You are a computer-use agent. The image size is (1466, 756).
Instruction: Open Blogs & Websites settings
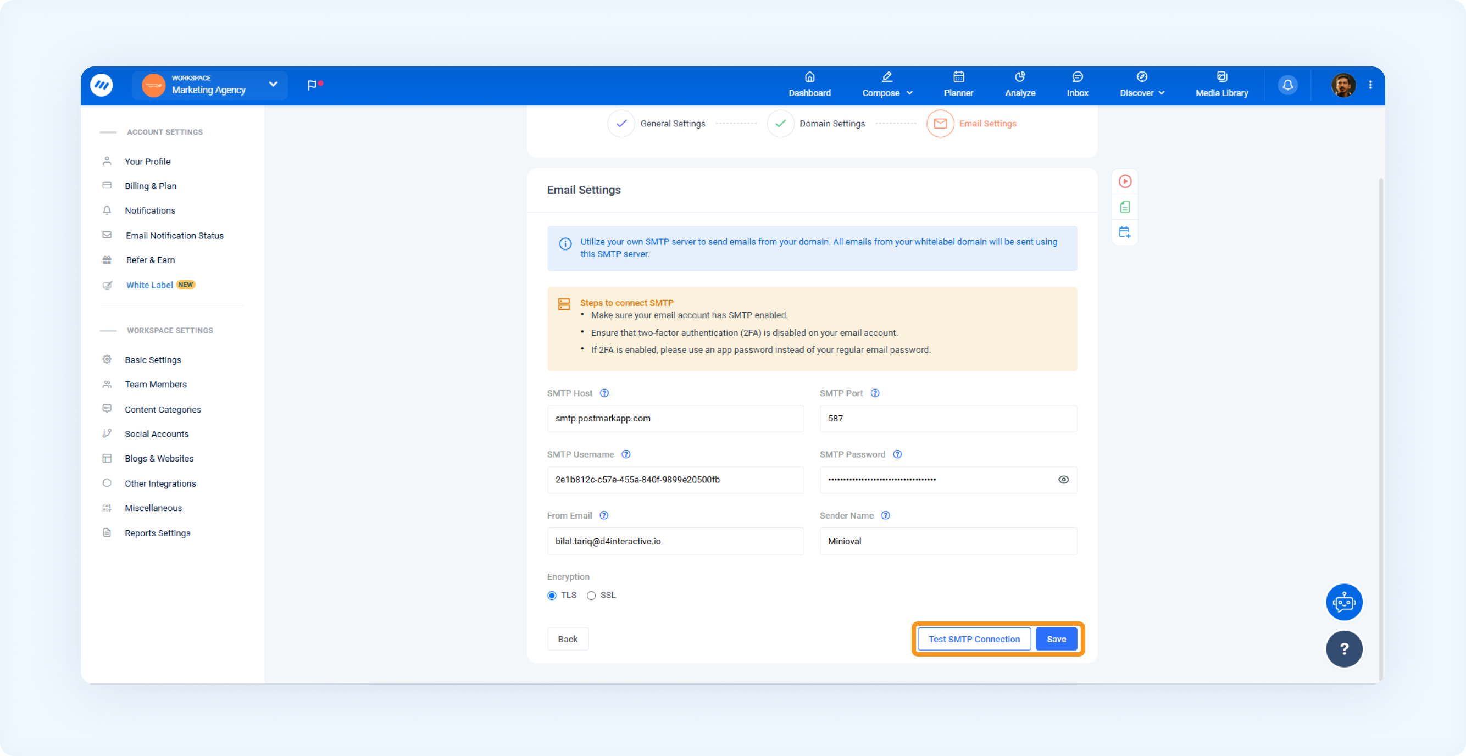tap(159, 459)
